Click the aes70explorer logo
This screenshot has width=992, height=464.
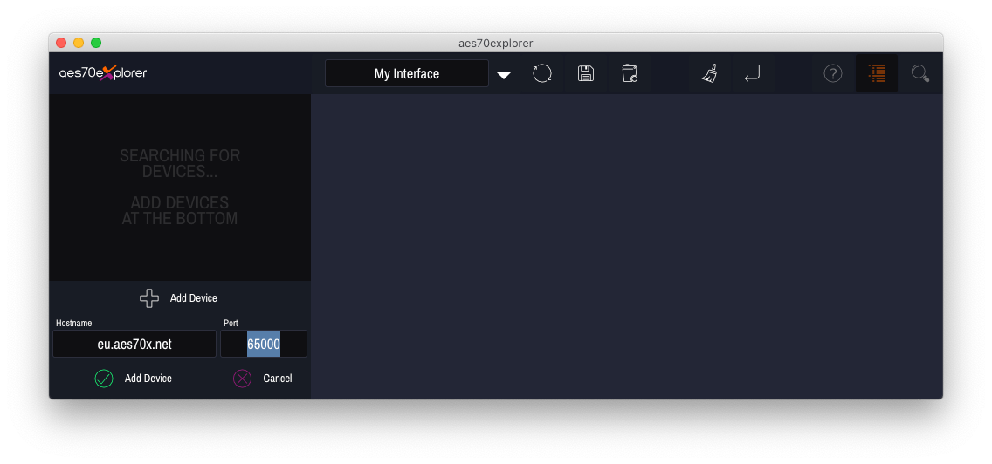[x=103, y=73]
